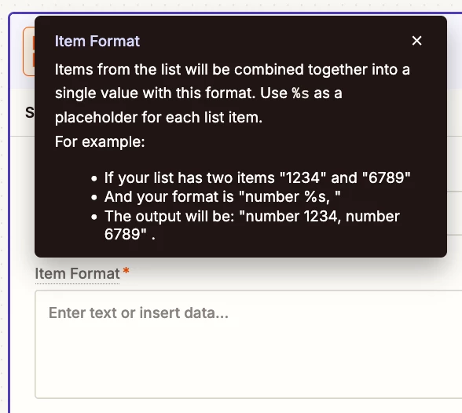This screenshot has width=462, height=413.
Task: Click the %s placeholder code in the tooltip
Action: (x=300, y=93)
